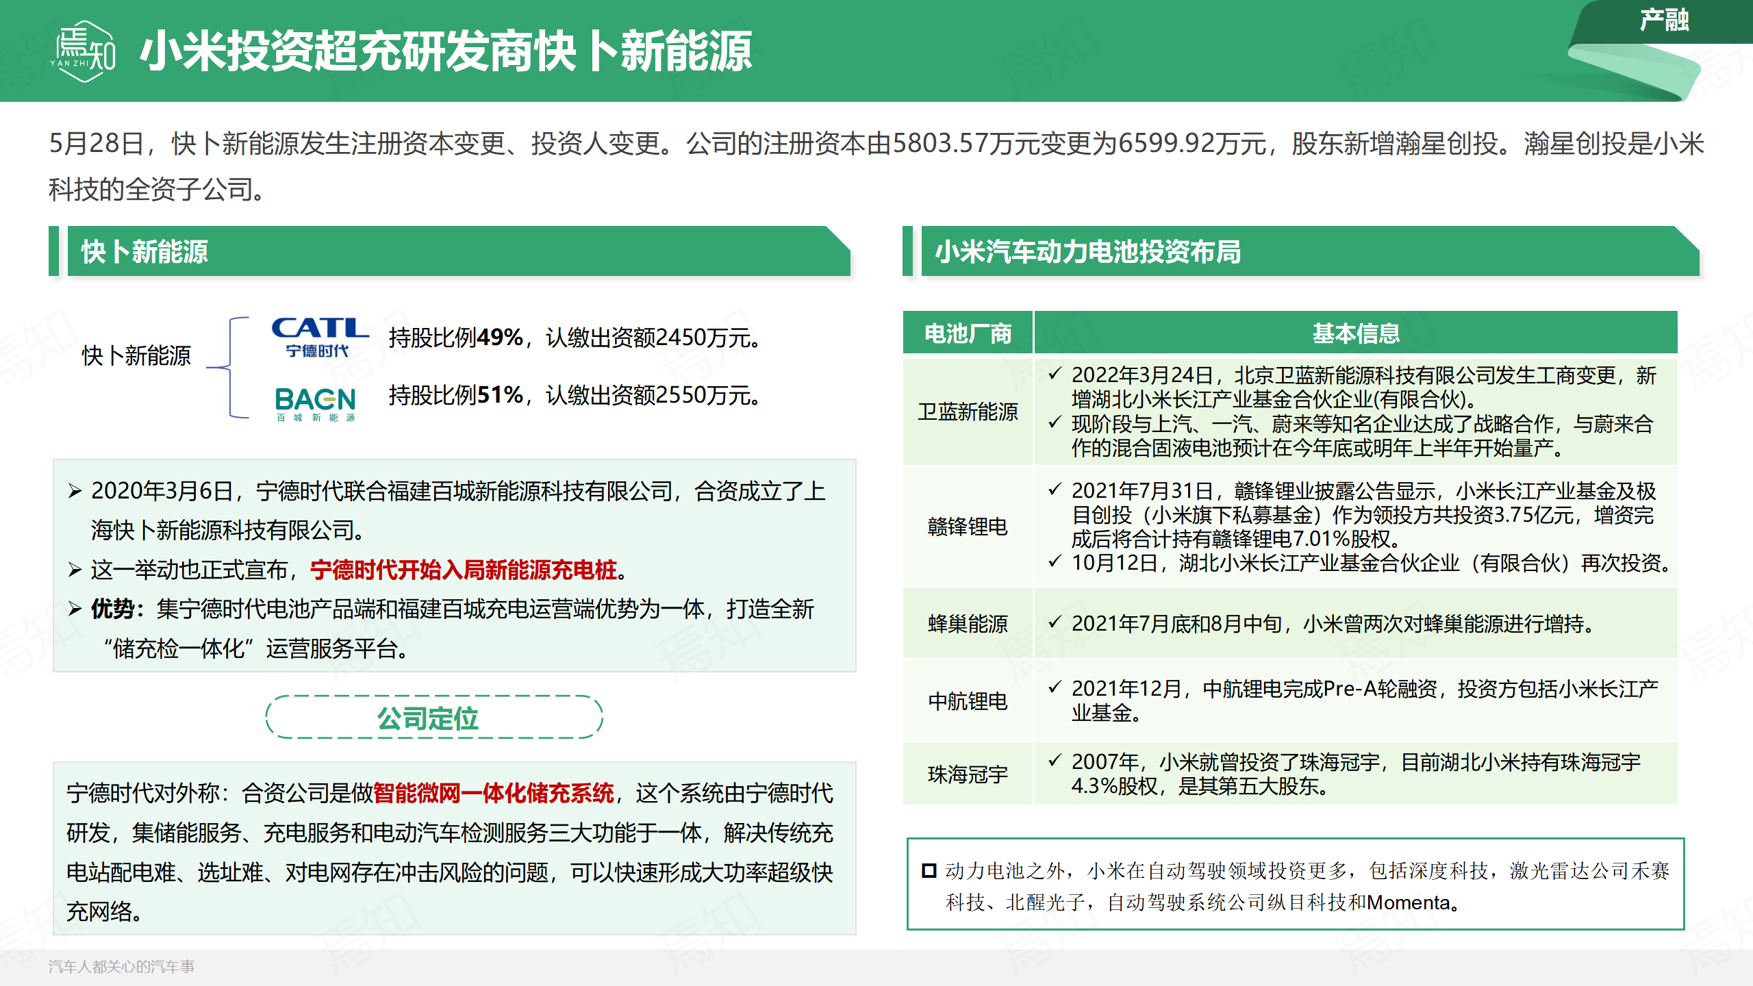The image size is (1753, 986).
Task: Click the line 2021年7月底和8月中旬 about 蜂巢能源
Action: [x=1323, y=623]
